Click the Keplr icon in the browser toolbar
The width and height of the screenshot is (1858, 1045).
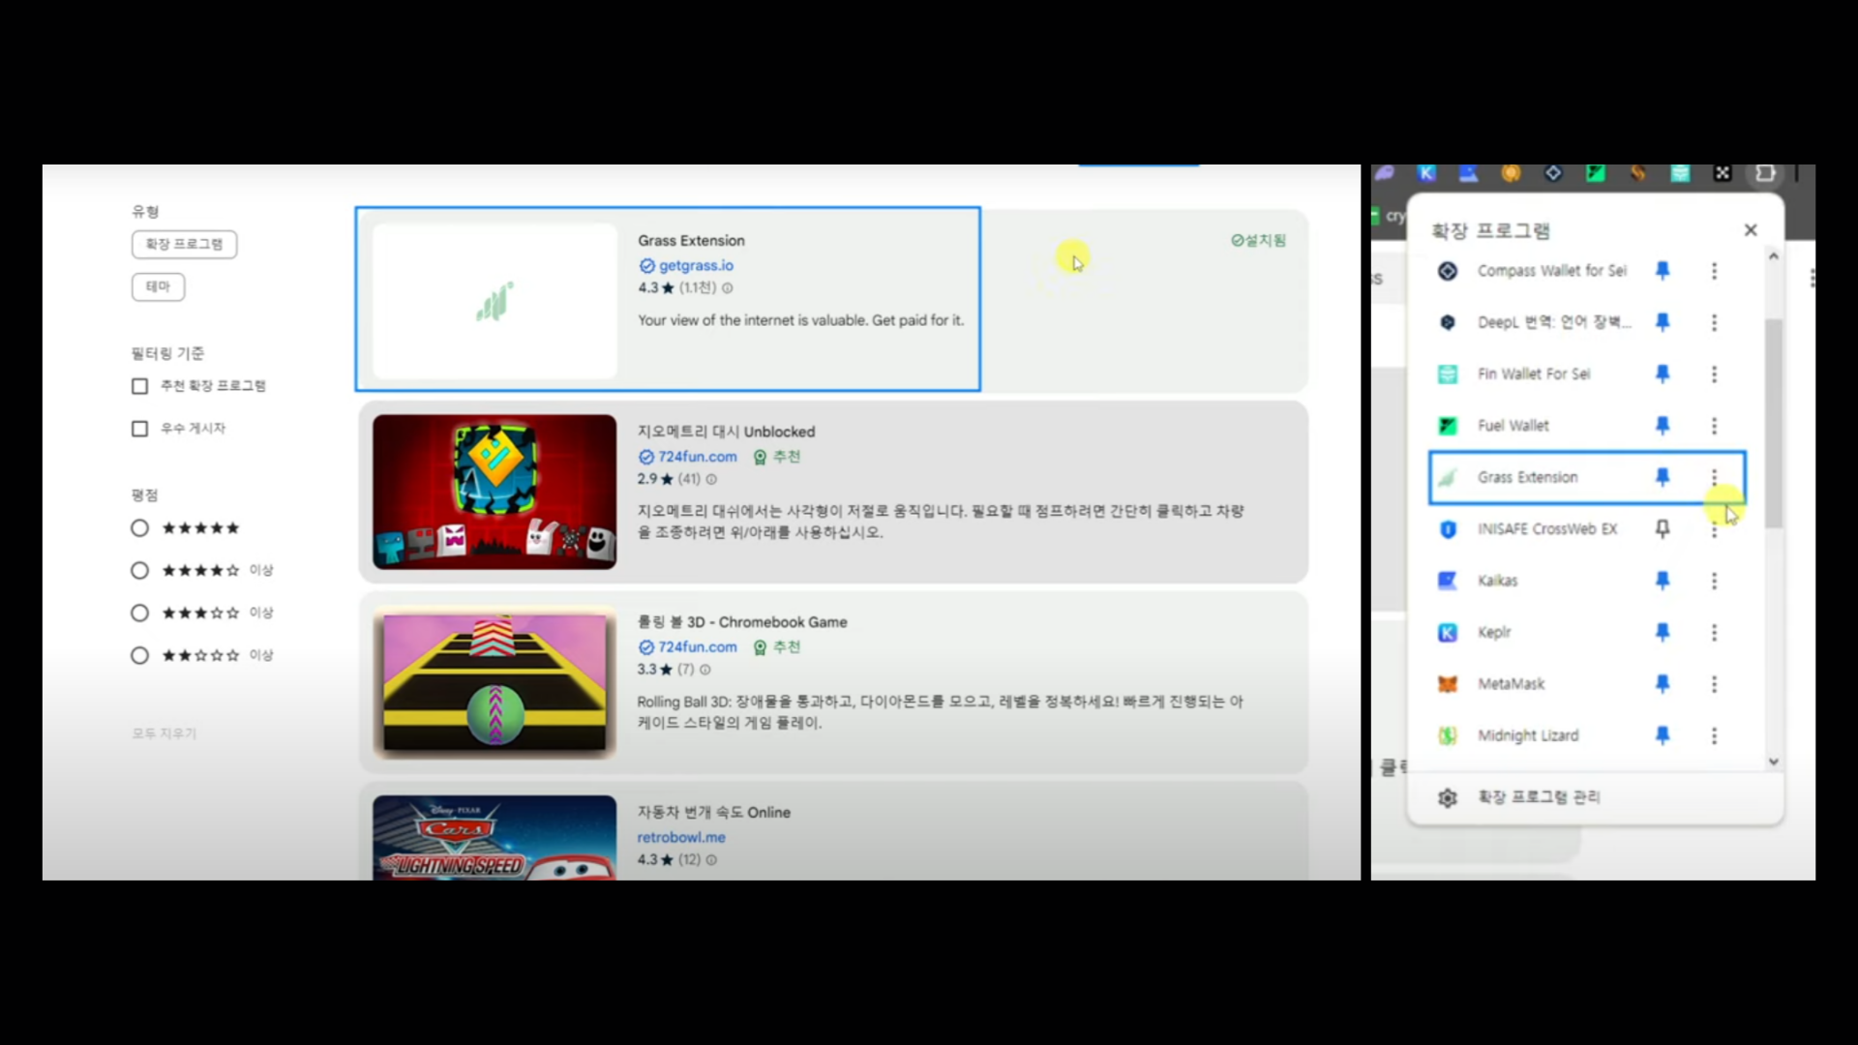[1426, 173]
